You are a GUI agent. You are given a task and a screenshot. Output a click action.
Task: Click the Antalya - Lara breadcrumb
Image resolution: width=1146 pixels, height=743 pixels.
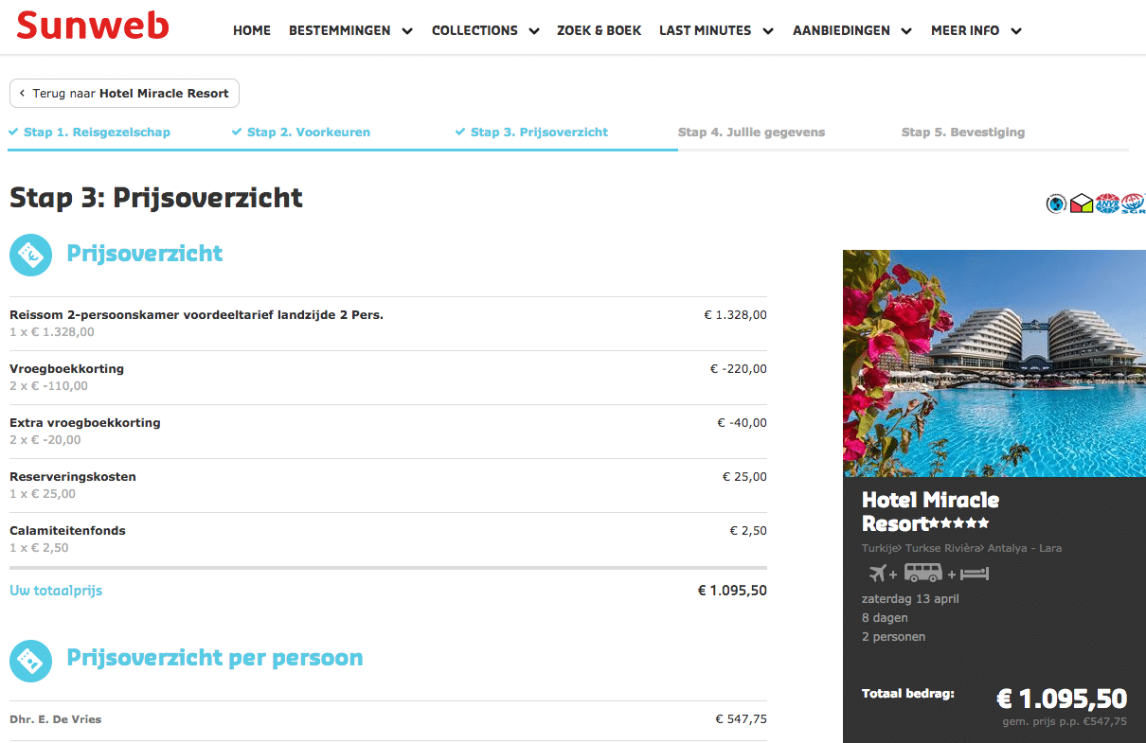[1024, 548]
